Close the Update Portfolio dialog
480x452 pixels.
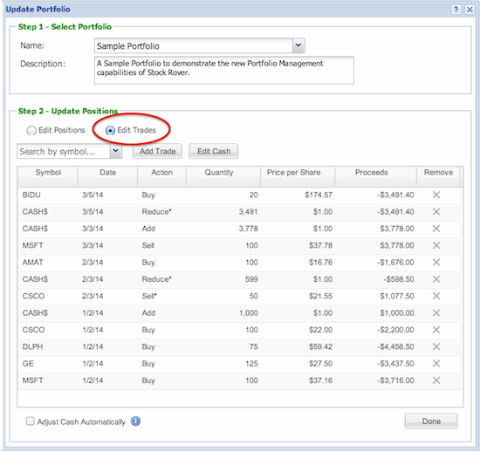click(470, 10)
